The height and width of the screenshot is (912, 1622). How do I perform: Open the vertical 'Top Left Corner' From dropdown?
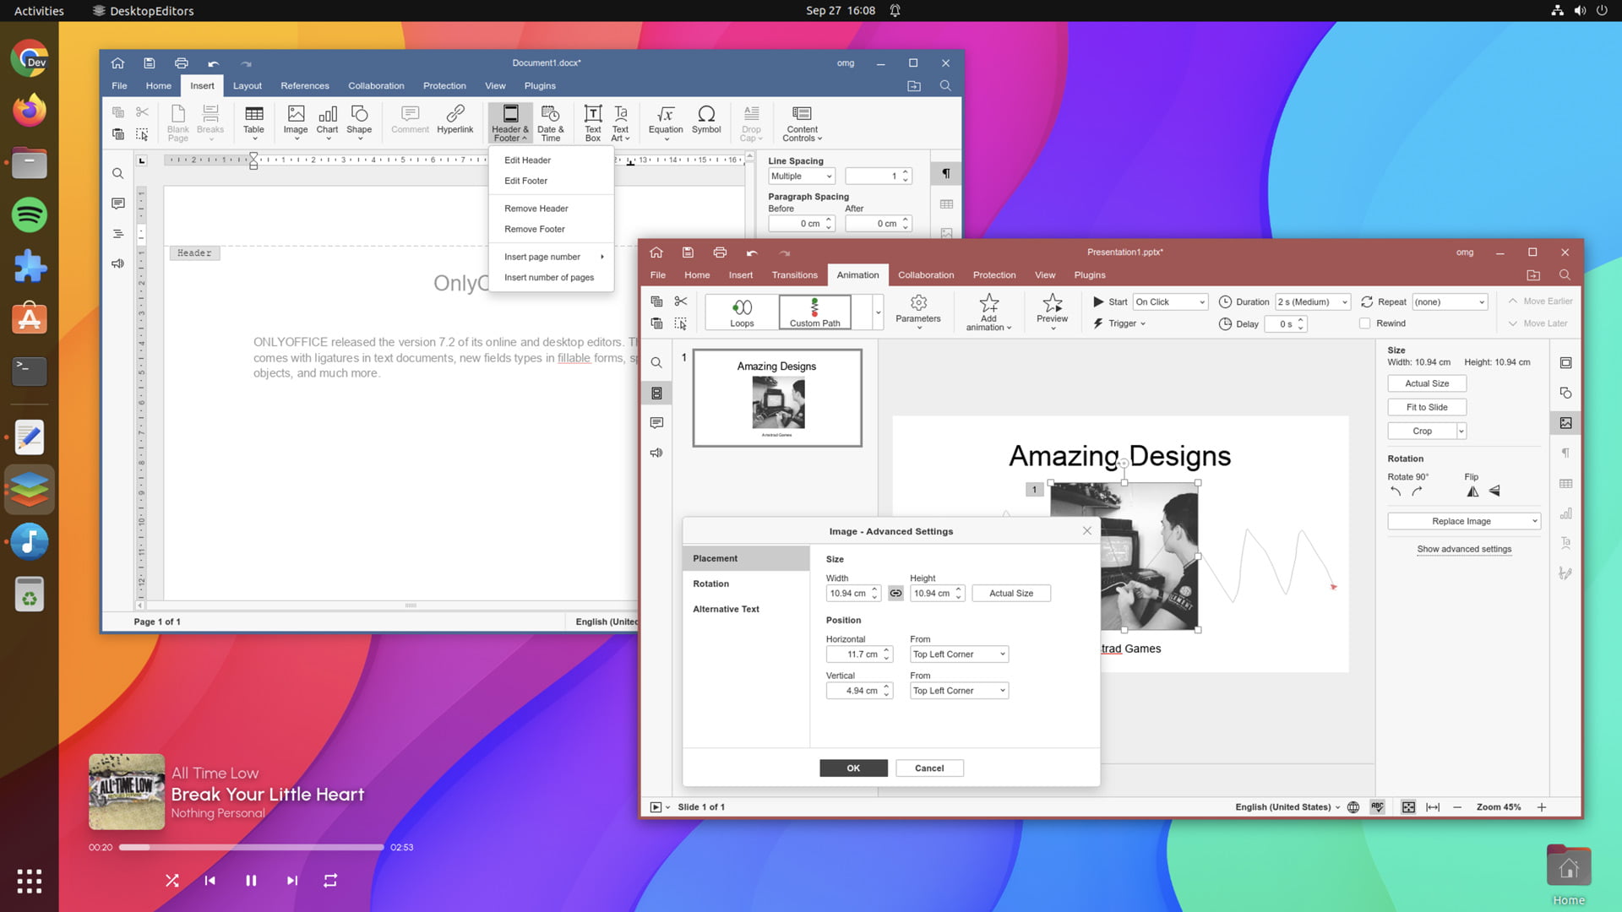[x=958, y=690]
